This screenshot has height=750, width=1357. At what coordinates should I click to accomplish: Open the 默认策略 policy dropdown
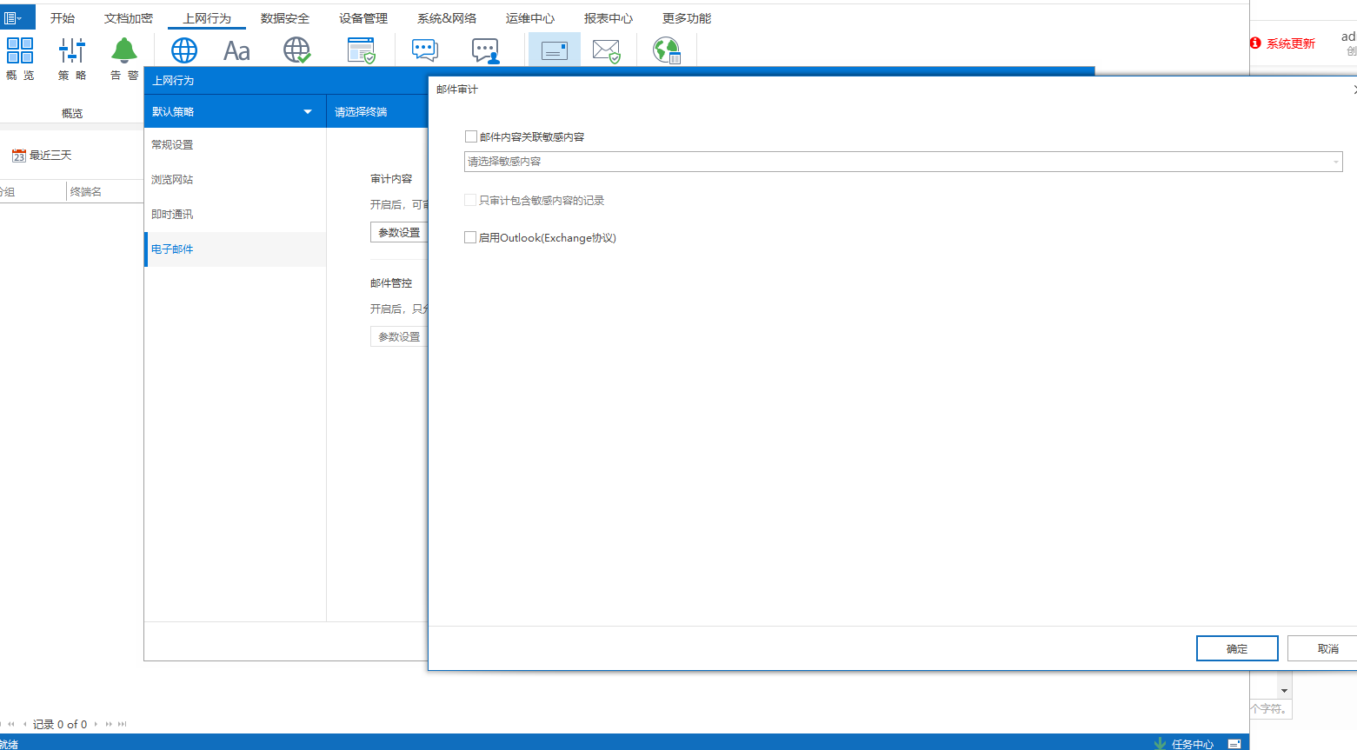coord(307,111)
